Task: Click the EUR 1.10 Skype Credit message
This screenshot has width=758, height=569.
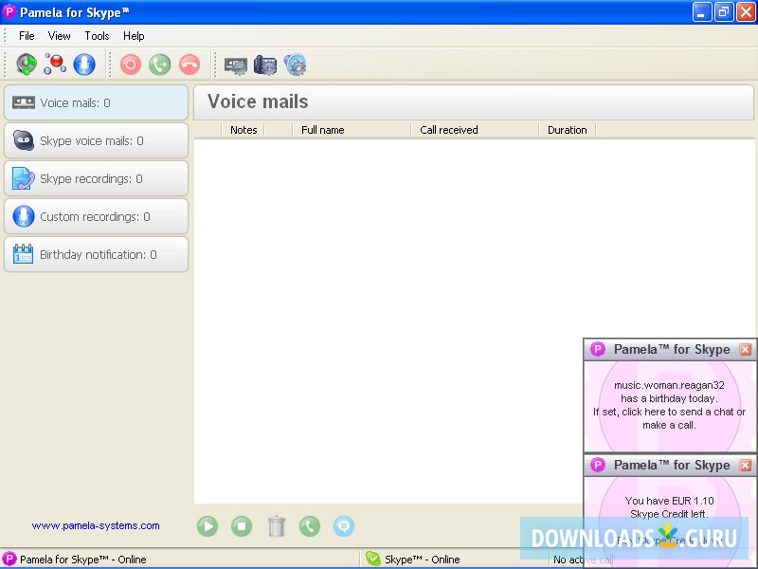Action: click(x=669, y=507)
